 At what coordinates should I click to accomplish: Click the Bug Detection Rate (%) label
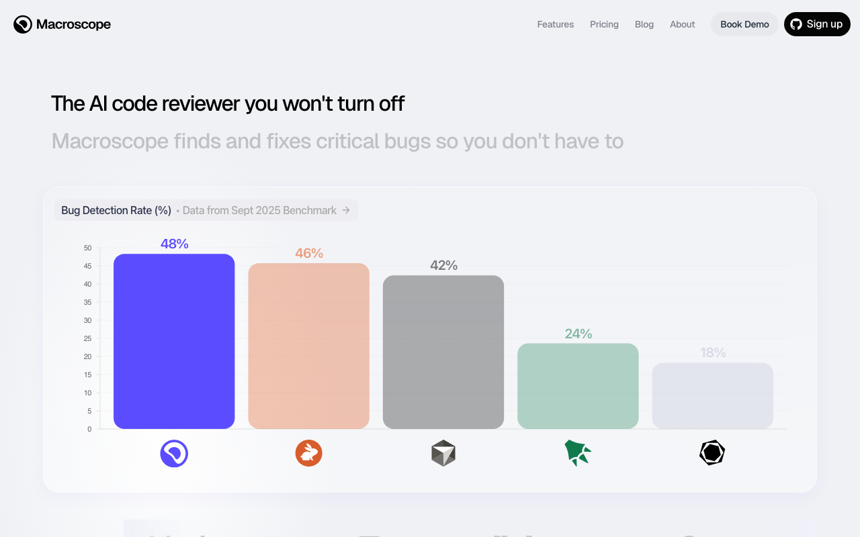[115, 210]
